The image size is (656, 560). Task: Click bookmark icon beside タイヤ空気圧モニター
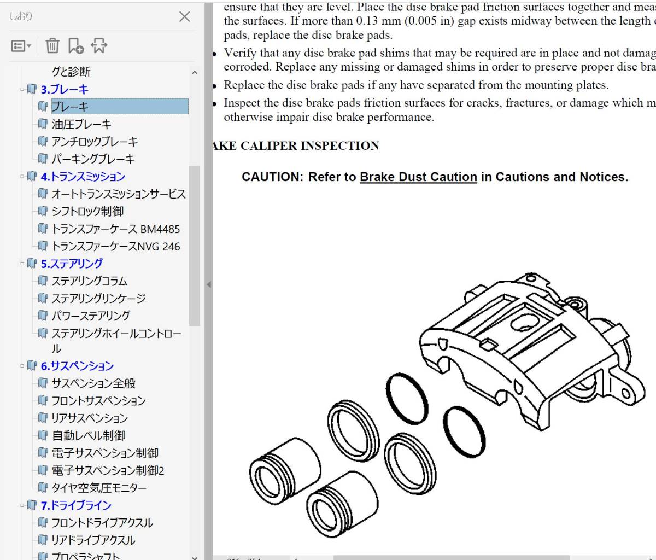click(x=43, y=488)
